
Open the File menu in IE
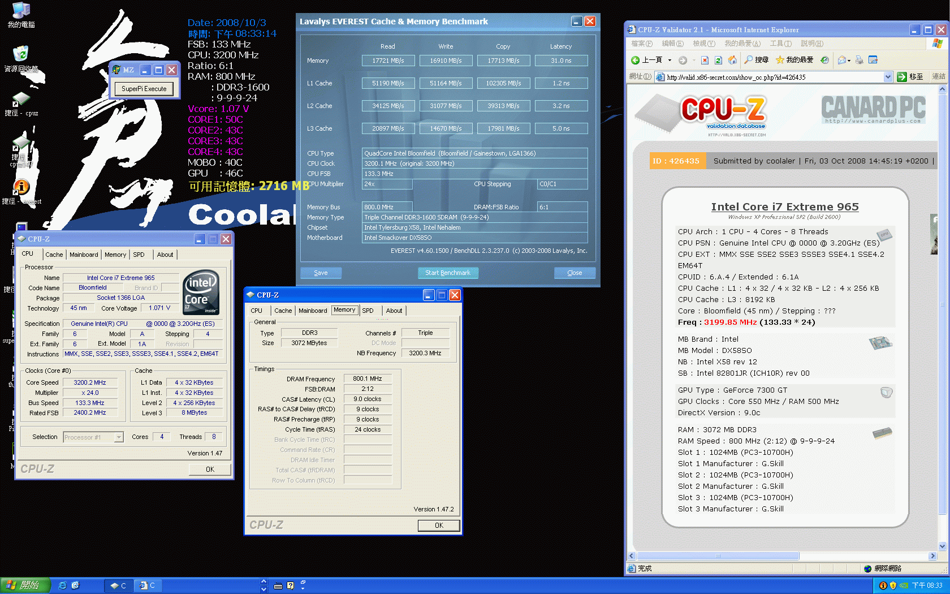(x=641, y=44)
